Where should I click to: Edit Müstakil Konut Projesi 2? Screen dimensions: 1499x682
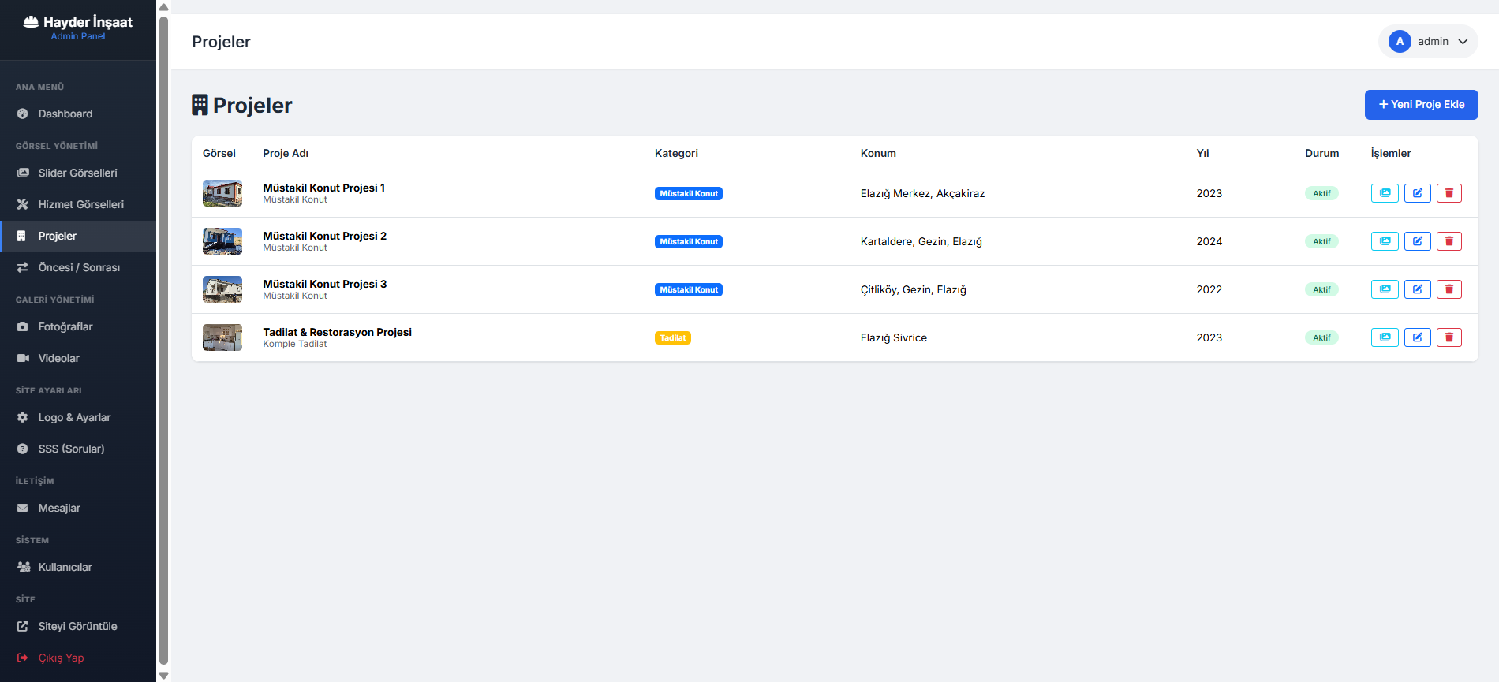pos(1418,241)
